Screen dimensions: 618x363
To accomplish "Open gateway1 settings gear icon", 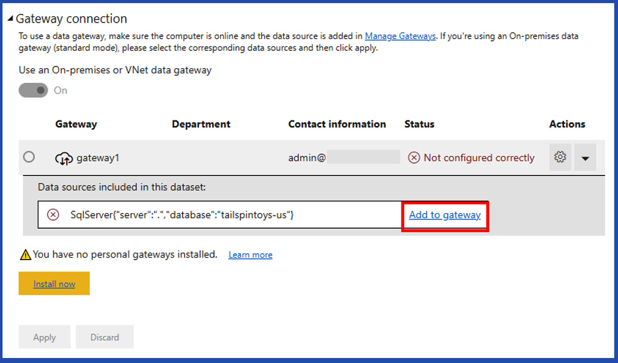I will 560,157.
